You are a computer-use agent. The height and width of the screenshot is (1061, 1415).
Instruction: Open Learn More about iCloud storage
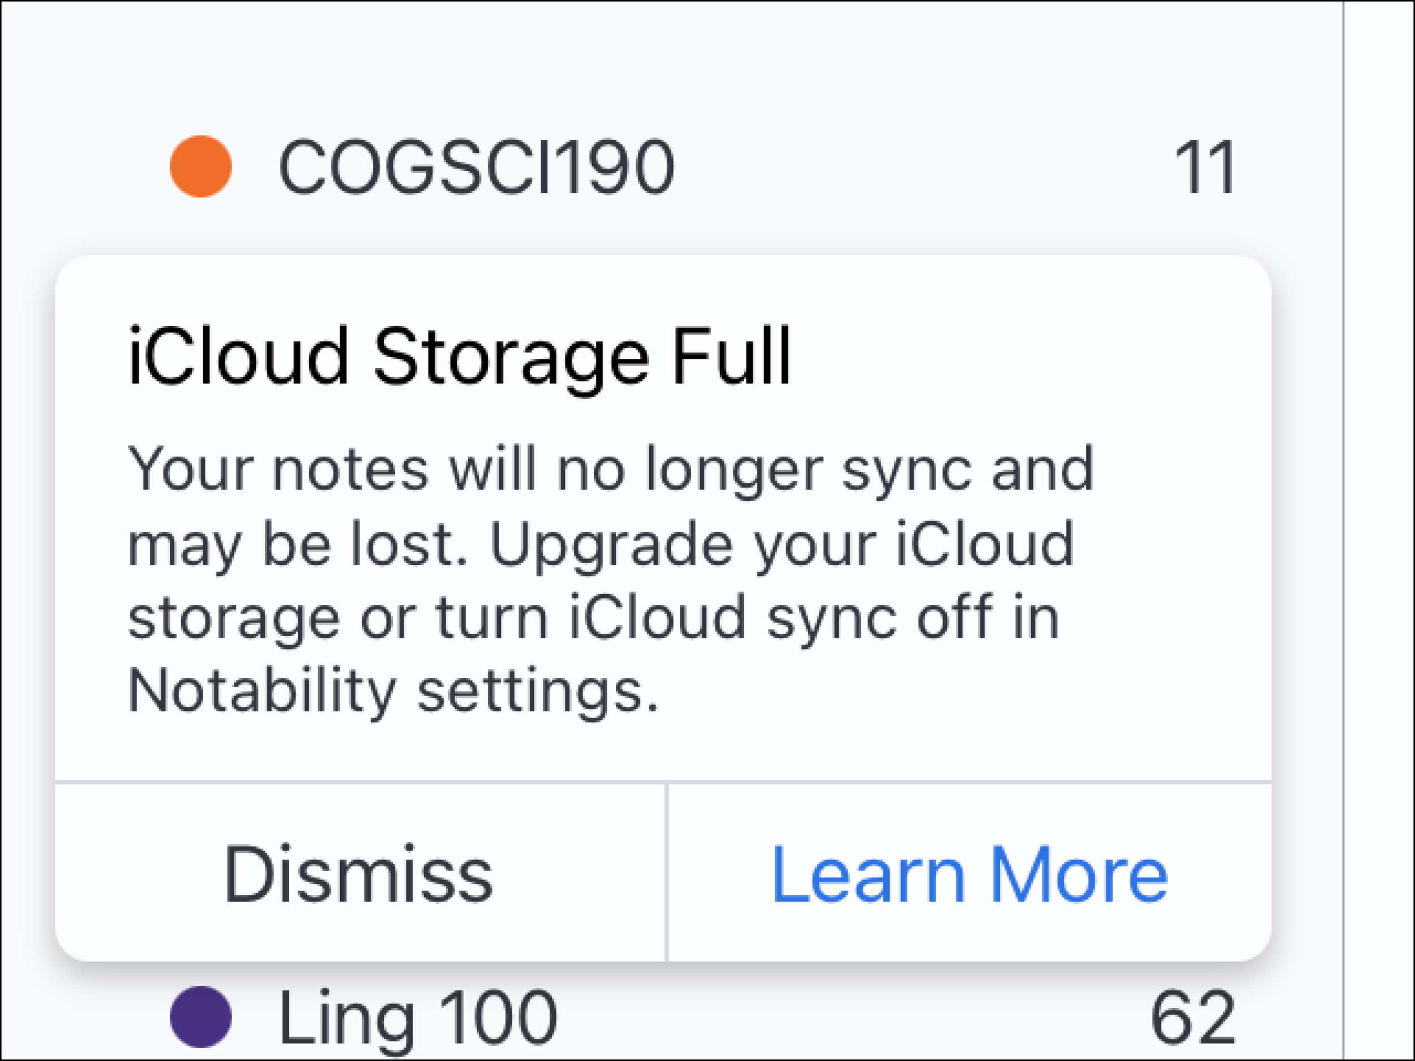coord(968,874)
